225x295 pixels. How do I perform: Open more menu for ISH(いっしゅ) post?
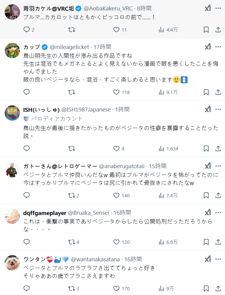218,109
